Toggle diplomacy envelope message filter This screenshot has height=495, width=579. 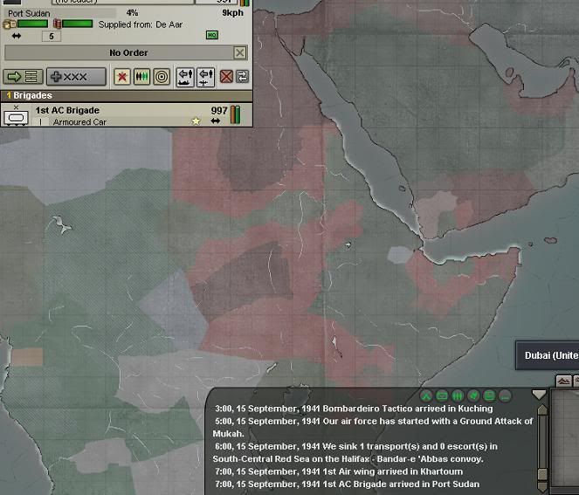[442, 396]
